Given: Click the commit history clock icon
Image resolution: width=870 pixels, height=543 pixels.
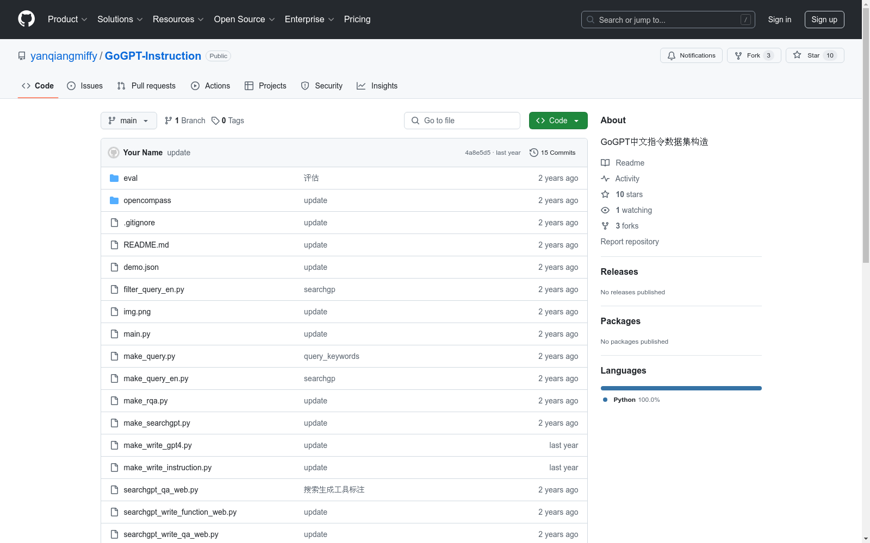Looking at the screenshot, I should tap(534, 153).
